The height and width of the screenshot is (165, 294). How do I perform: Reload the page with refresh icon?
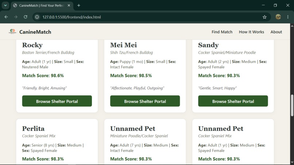pyautogui.click(x=26, y=17)
